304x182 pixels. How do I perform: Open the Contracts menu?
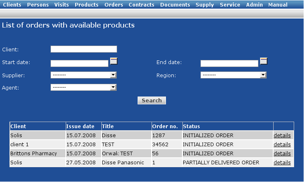click(x=141, y=5)
